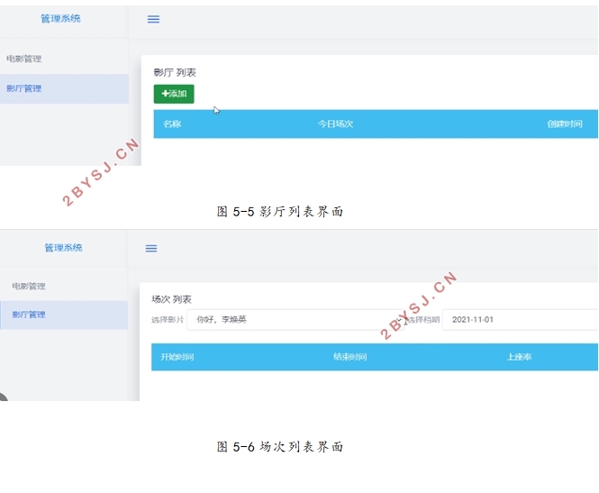Click 管理系统 title in lower screenshot

(63, 248)
